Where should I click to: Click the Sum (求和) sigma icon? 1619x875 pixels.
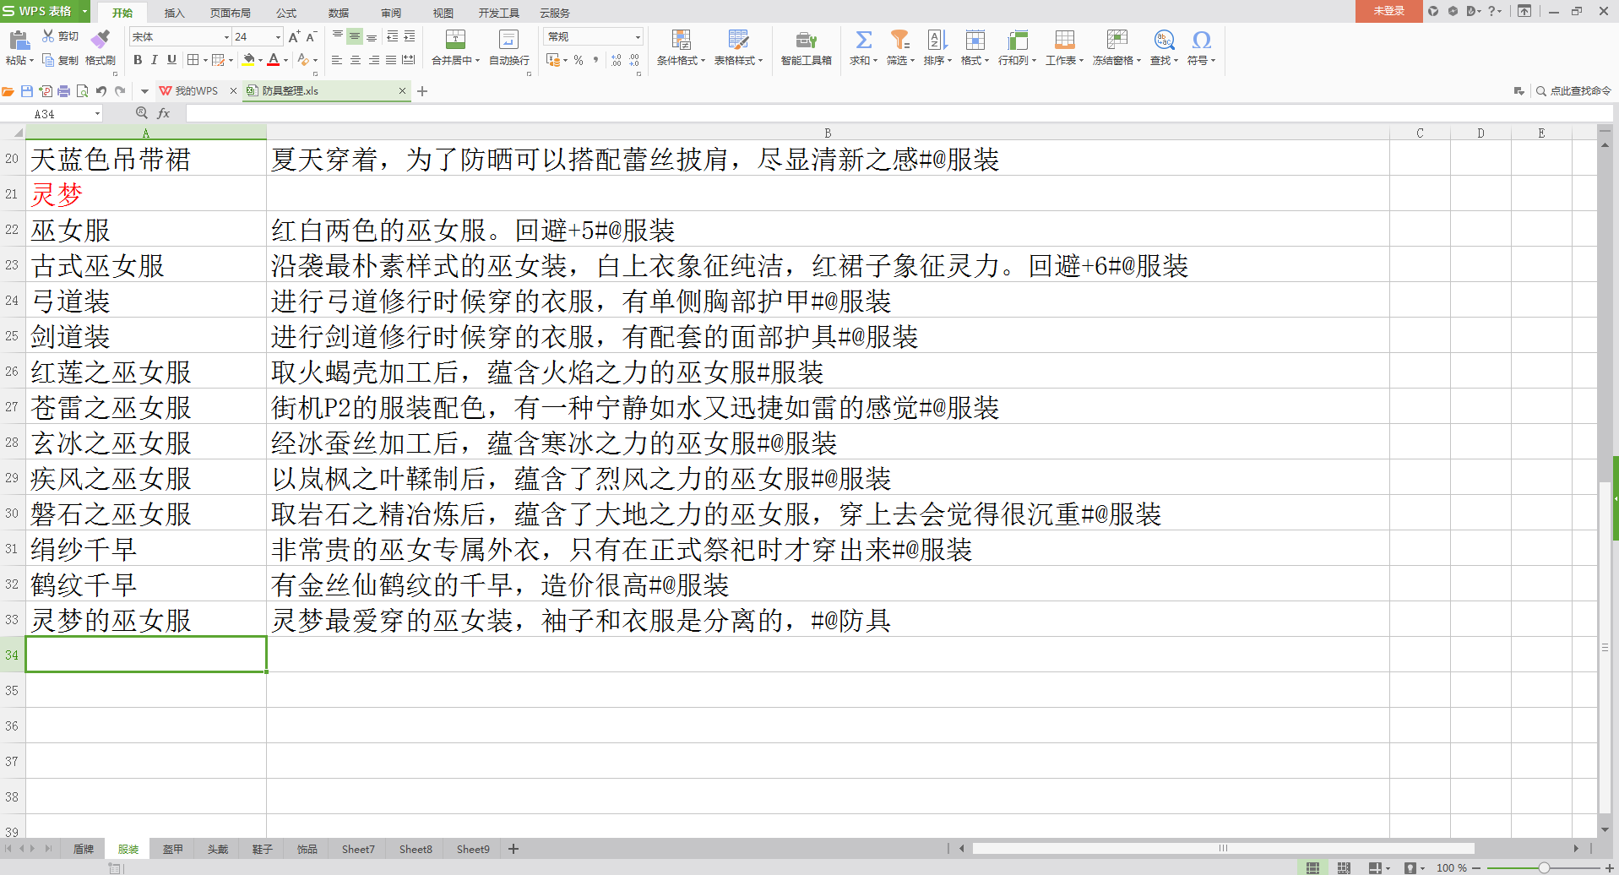pos(864,40)
